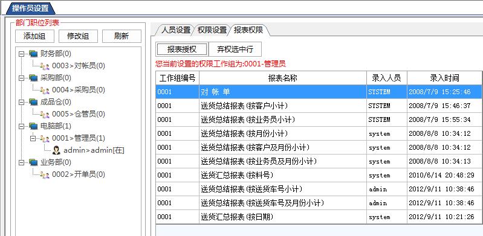Select 采购部(0) in the department tree
The image size is (483, 236).
56,78
